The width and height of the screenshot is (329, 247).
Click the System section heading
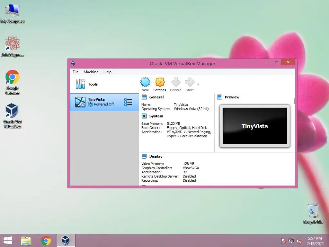(156, 116)
